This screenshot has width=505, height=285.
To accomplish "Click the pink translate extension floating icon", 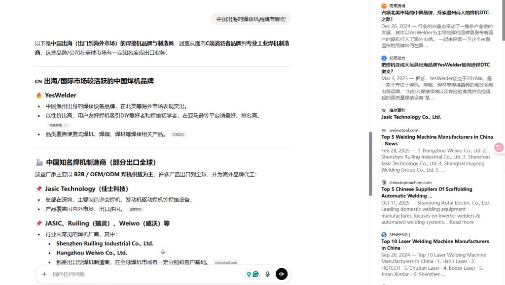I will tap(499, 147).
